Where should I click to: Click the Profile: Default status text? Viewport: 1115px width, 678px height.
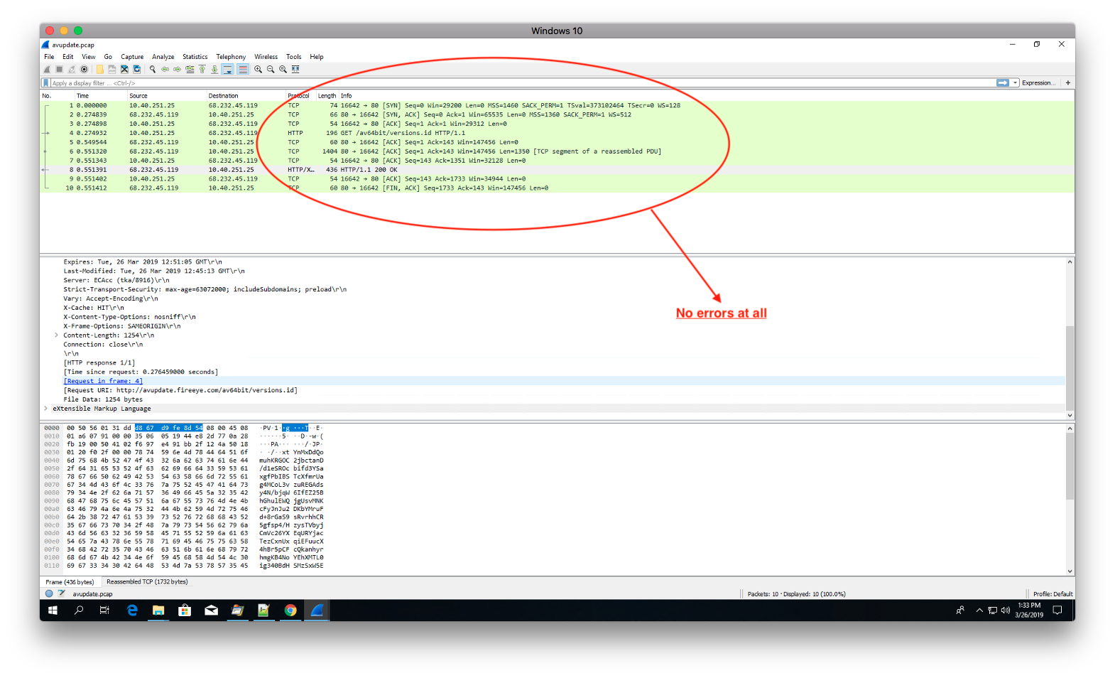[1053, 594]
